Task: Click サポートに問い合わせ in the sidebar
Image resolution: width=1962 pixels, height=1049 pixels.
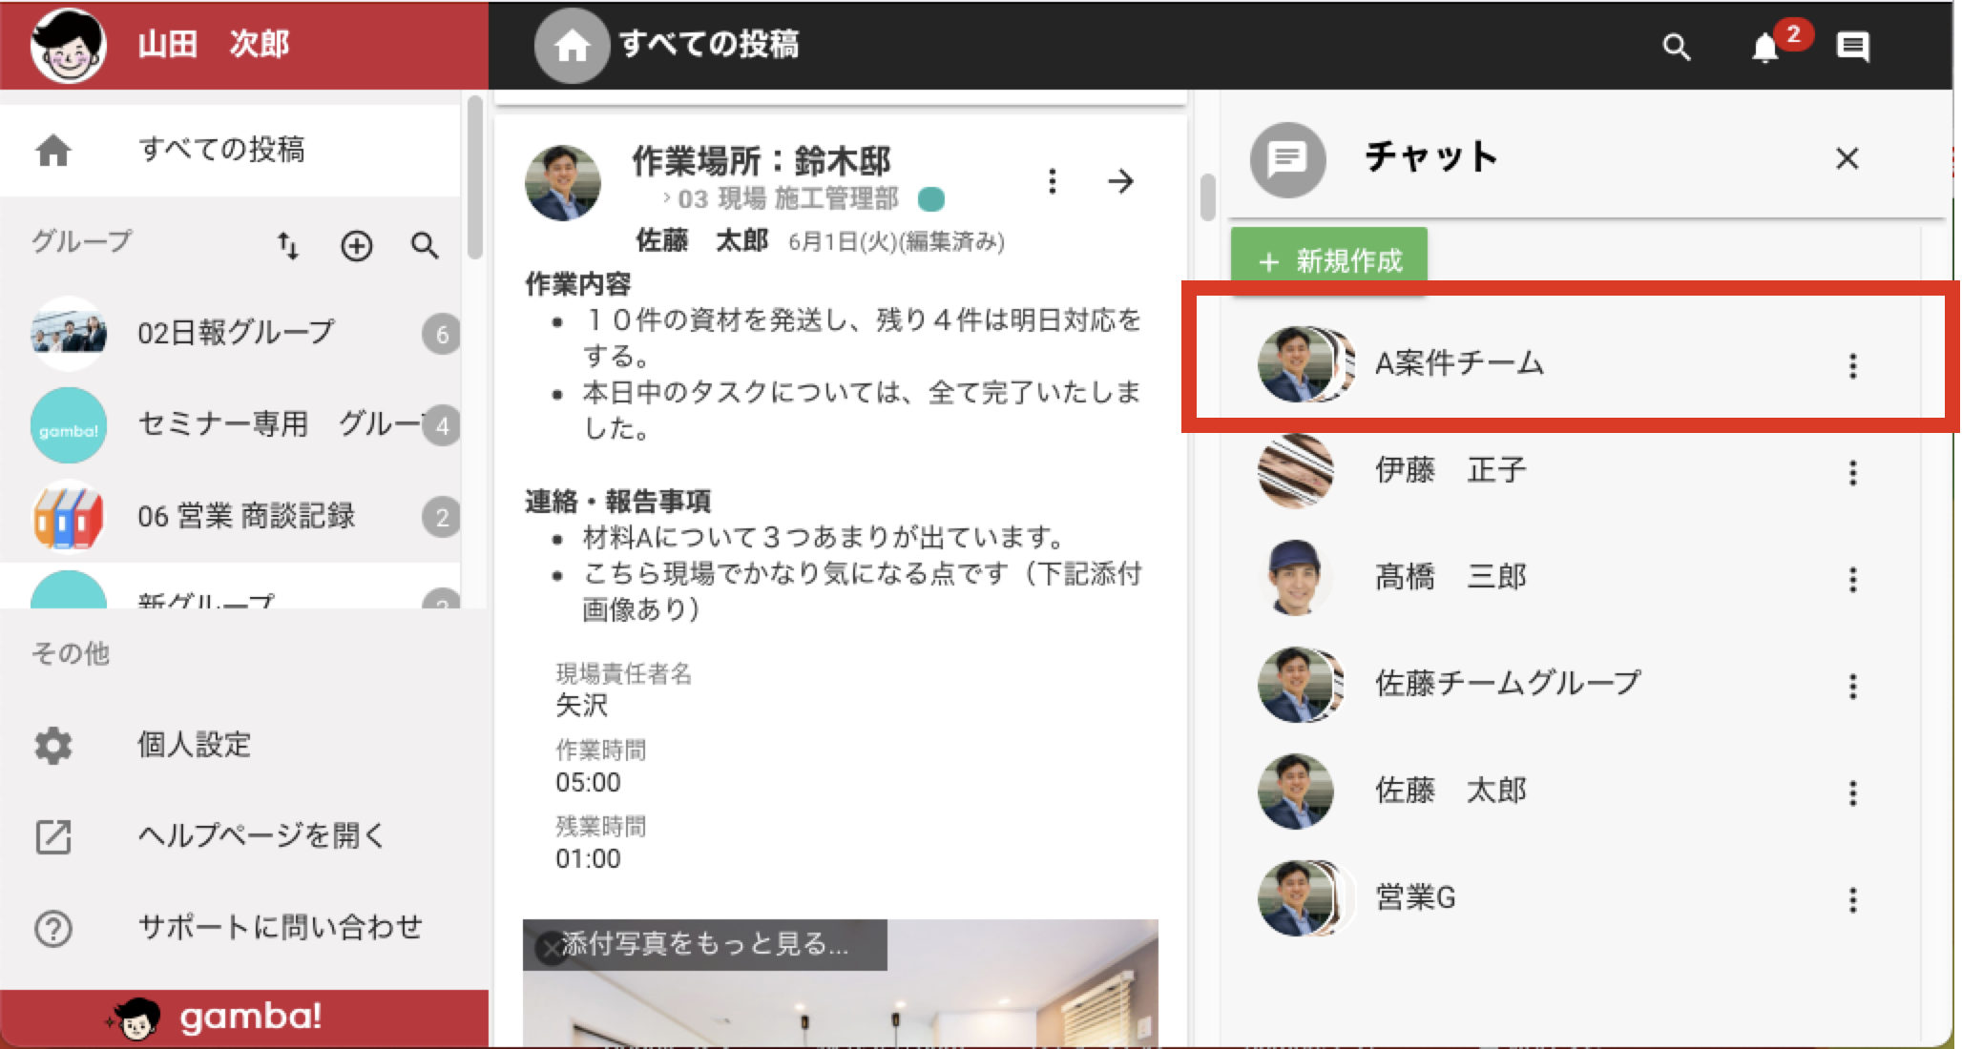Action: click(x=230, y=928)
